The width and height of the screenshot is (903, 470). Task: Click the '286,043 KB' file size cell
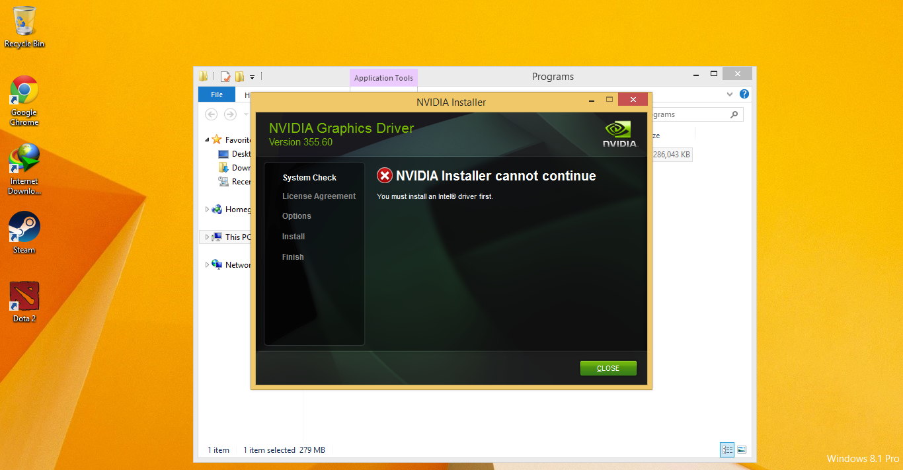click(x=672, y=155)
